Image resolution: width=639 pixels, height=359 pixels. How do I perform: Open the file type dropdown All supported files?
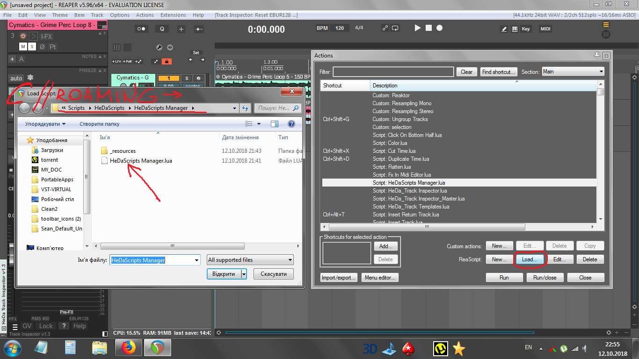click(250, 260)
